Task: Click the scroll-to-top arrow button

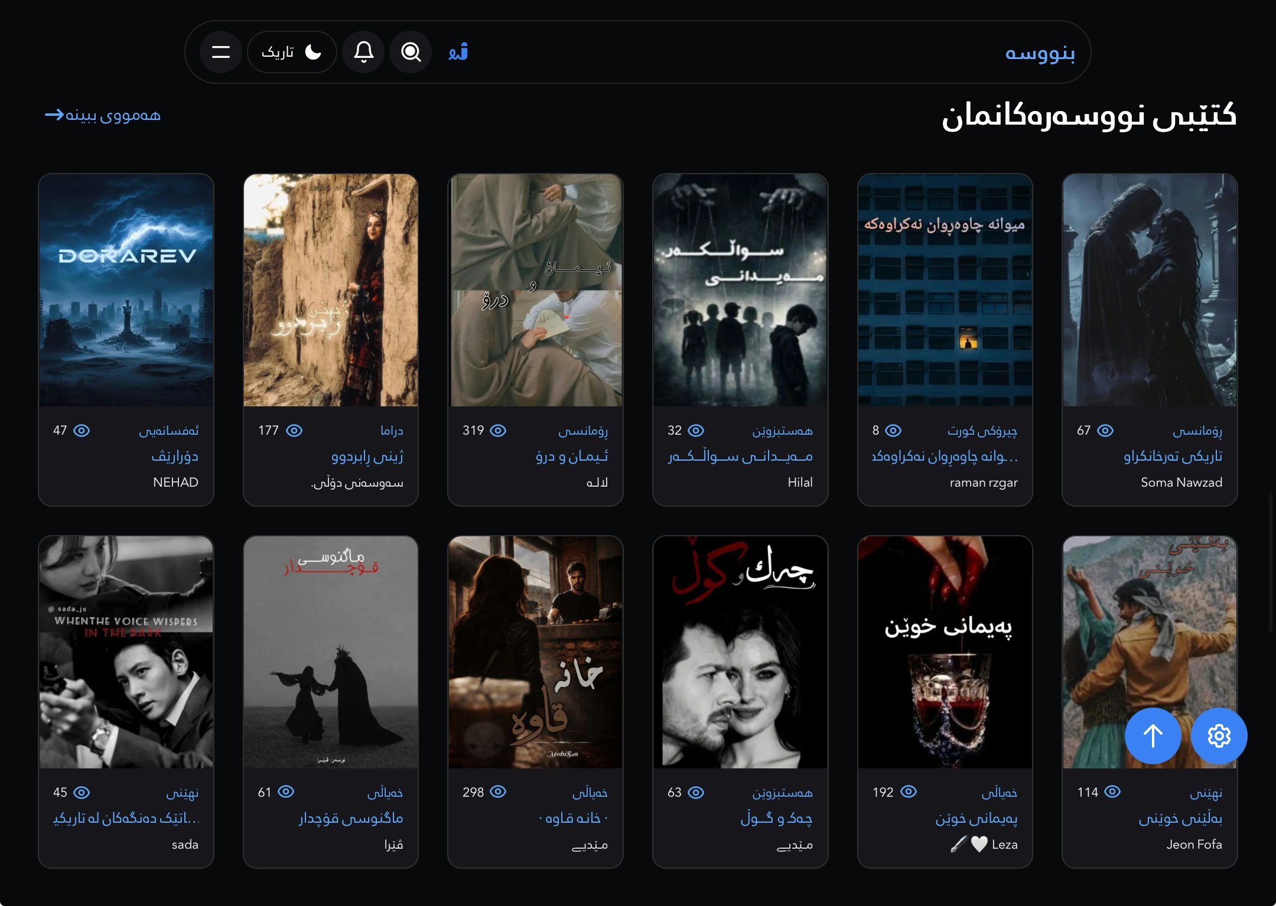Action: click(1153, 735)
